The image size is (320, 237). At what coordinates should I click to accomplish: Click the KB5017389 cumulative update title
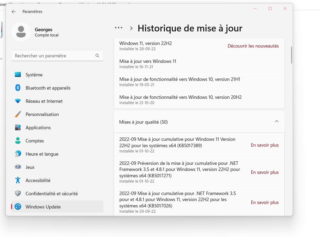(177, 142)
